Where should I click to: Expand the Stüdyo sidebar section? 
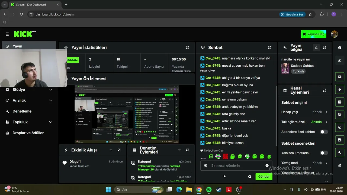pos(29,90)
